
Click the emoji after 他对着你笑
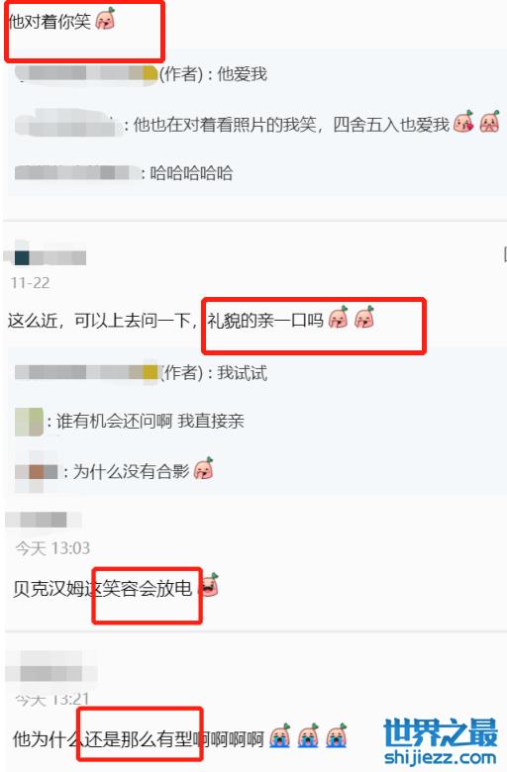(105, 20)
